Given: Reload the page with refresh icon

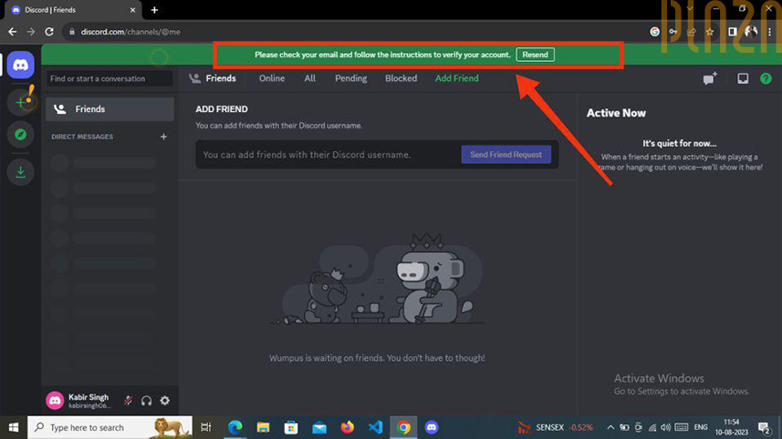Looking at the screenshot, I should point(49,32).
